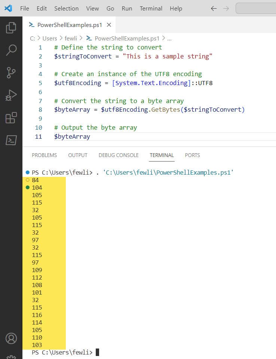Click the [System.Text.Encoding] type on line 5
The image size is (276, 359).
151,83
